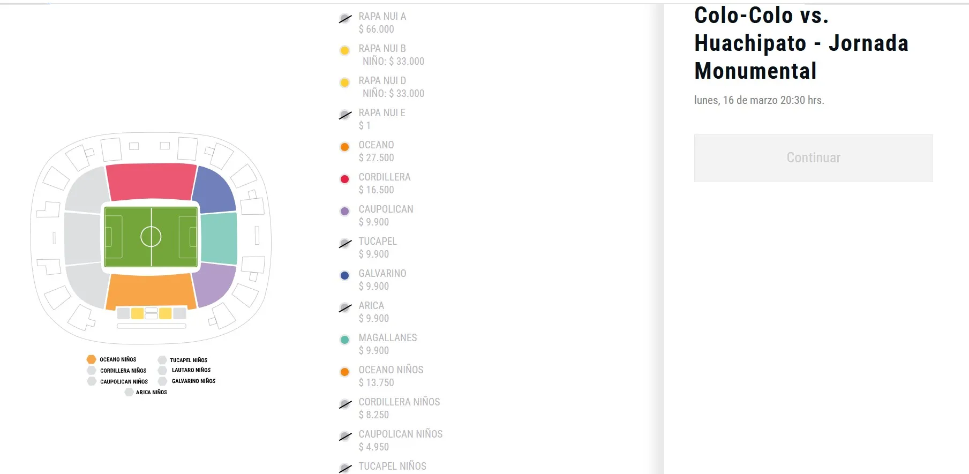Image resolution: width=969 pixels, height=474 pixels.
Task: Click the purple CAUPOLICAN legend dot
Action: tap(344, 211)
